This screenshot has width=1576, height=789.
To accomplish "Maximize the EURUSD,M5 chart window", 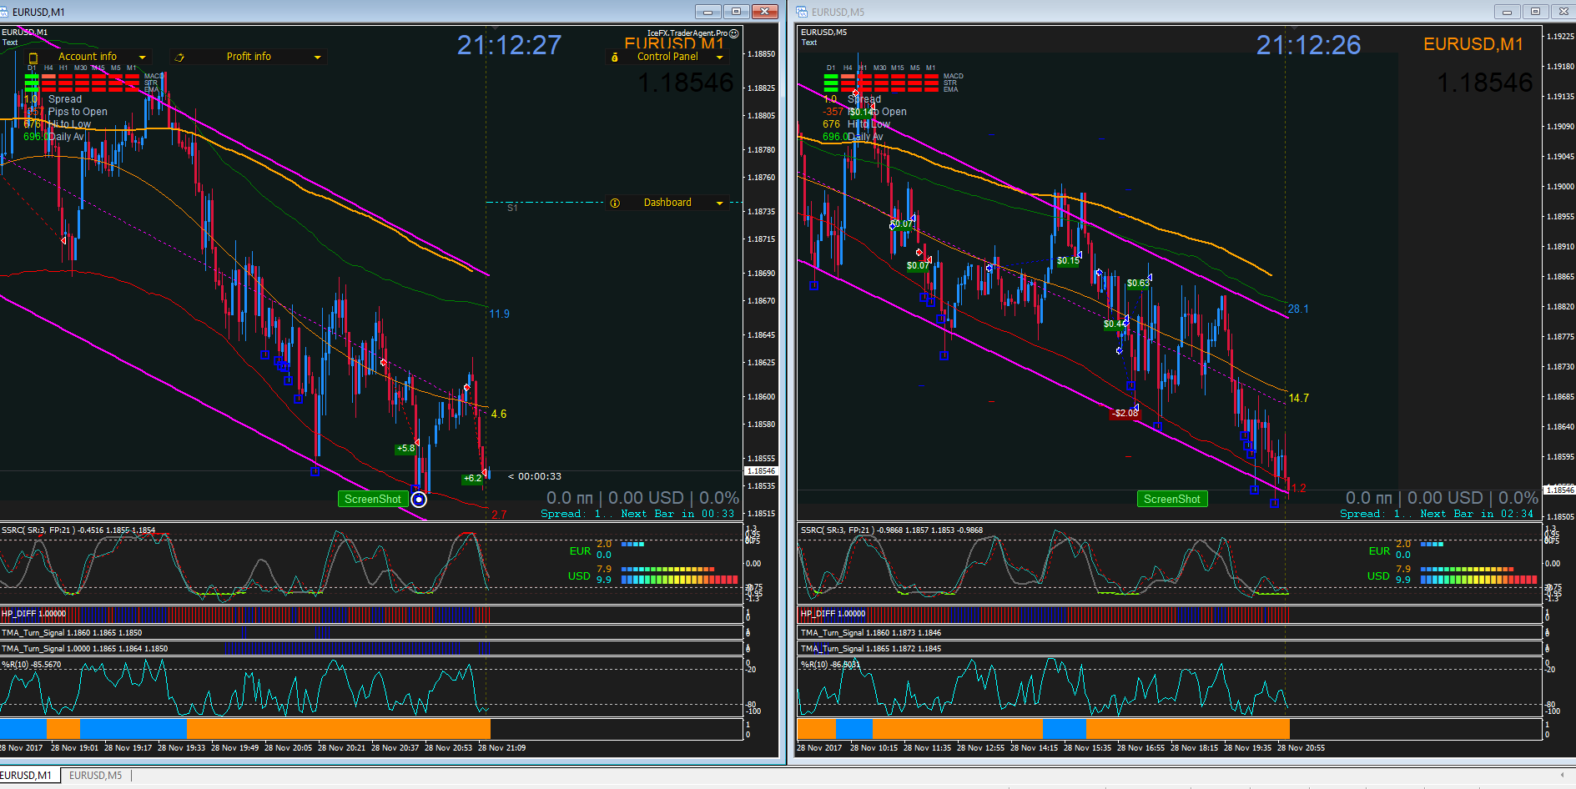I will pos(1535,12).
